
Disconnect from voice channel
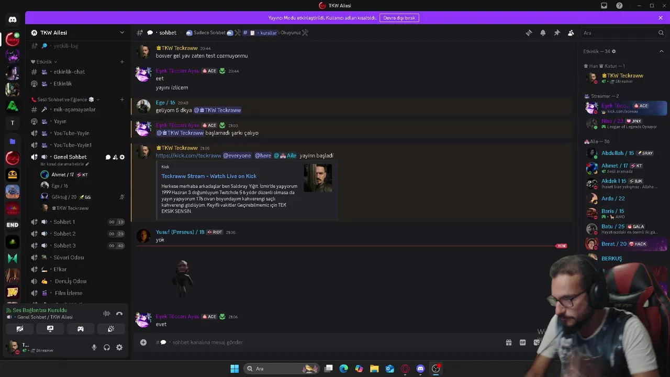pos(119,313)
